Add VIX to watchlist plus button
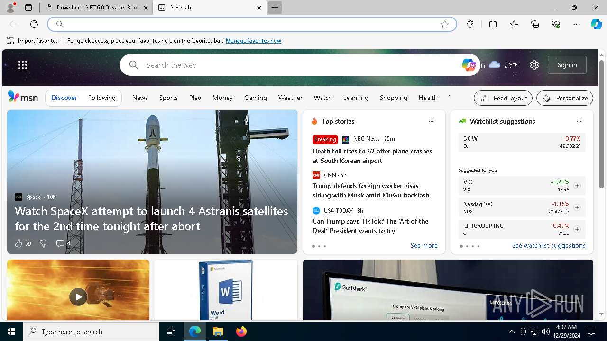Screen dimensions: 607x341 point(577,186)
